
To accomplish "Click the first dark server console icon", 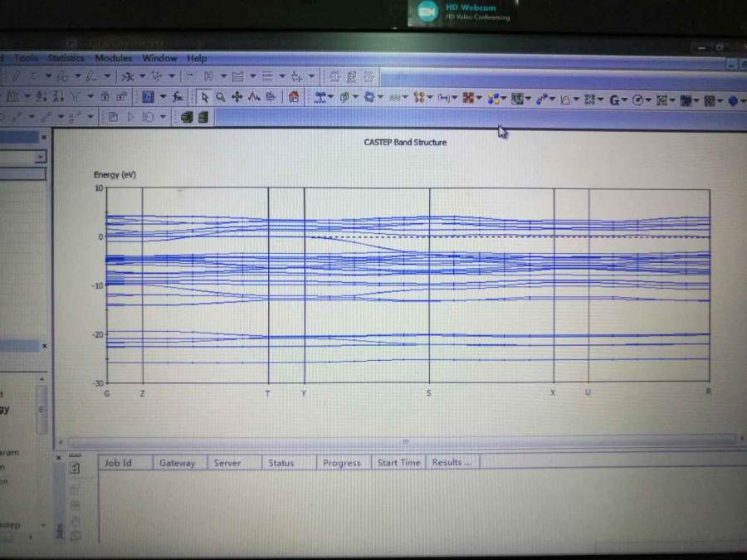I will click(187, 117).
